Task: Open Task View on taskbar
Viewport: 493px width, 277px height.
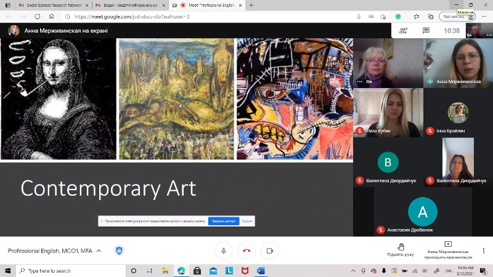Action: (149, 271)
